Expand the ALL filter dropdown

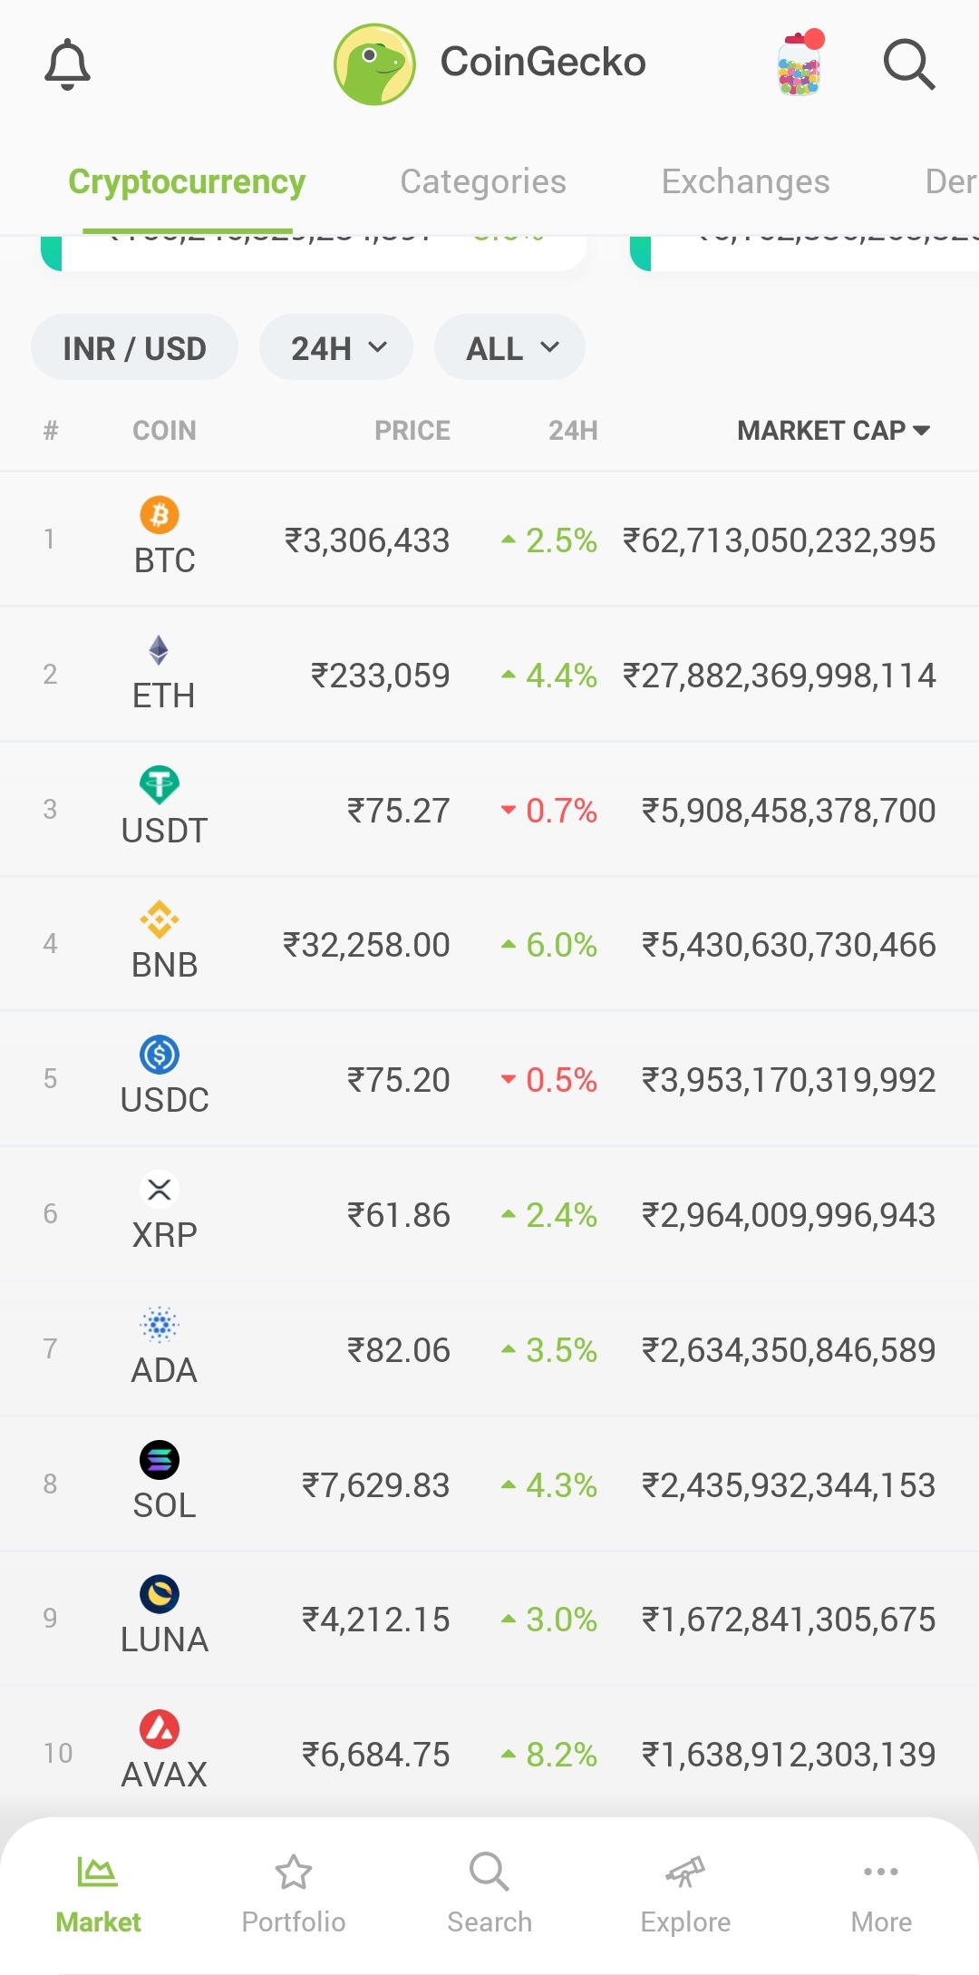click(x=509, y=347)
